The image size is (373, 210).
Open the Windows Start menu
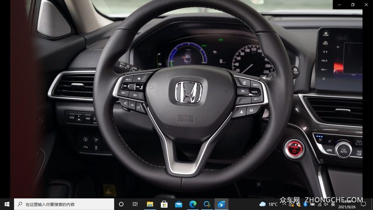click(x=6, y=204)
